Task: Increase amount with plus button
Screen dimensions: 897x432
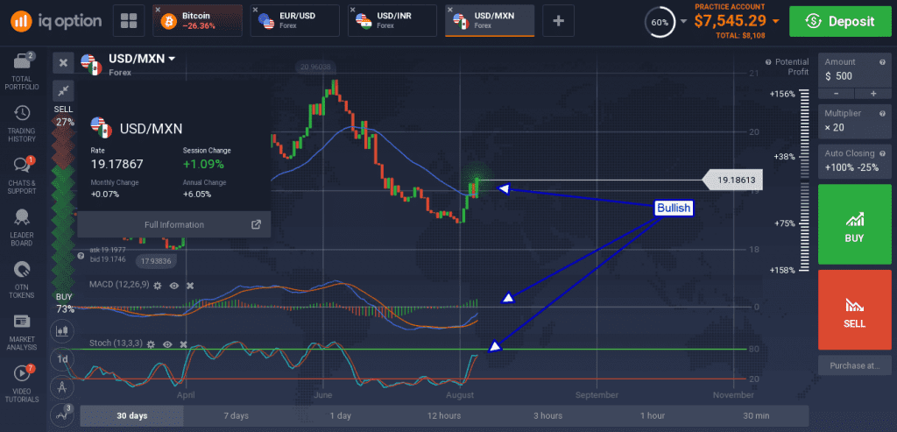Action: pyautogui.click(x=873, y=93)
